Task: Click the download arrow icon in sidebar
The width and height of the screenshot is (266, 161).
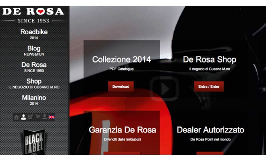Action: point(45,117)
